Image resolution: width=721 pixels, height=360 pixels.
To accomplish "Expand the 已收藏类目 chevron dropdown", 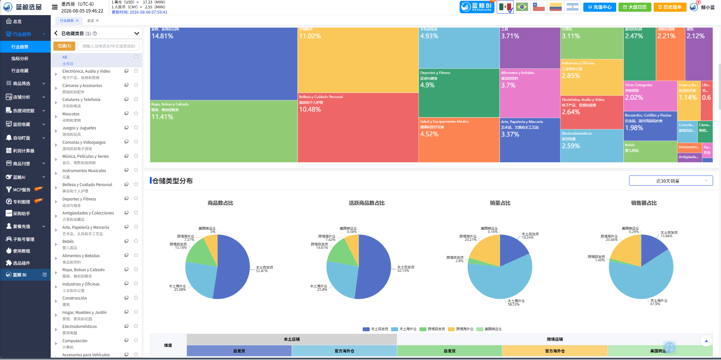I will click(137, 33).
